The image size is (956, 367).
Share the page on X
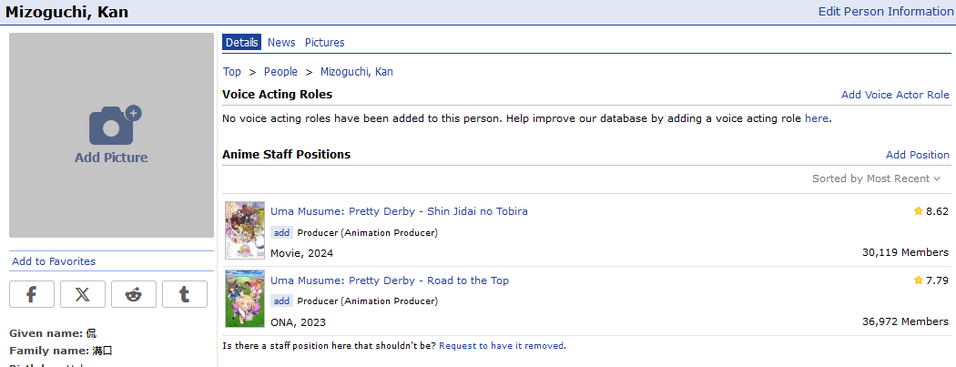(83, 294)
